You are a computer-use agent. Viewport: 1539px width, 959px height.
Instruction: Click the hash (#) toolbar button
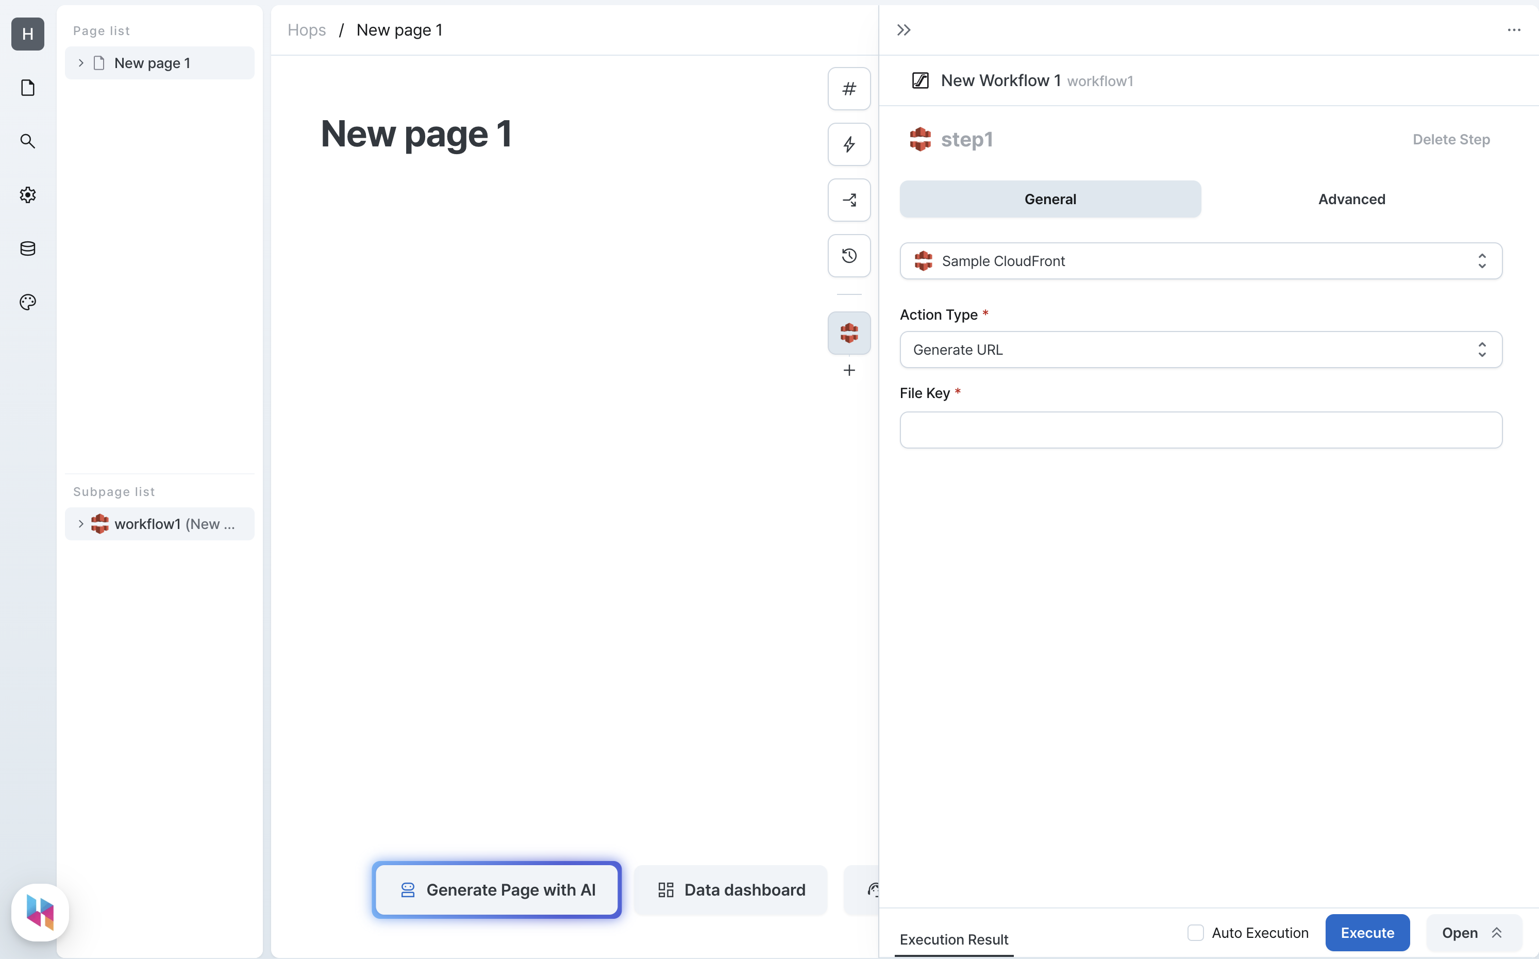click(849, 88)
